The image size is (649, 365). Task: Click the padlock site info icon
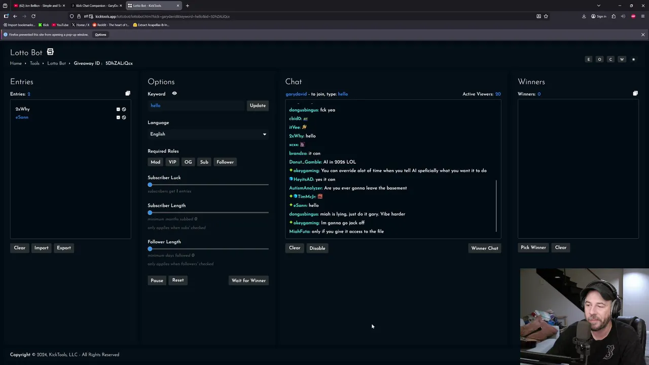pos(79,16)
